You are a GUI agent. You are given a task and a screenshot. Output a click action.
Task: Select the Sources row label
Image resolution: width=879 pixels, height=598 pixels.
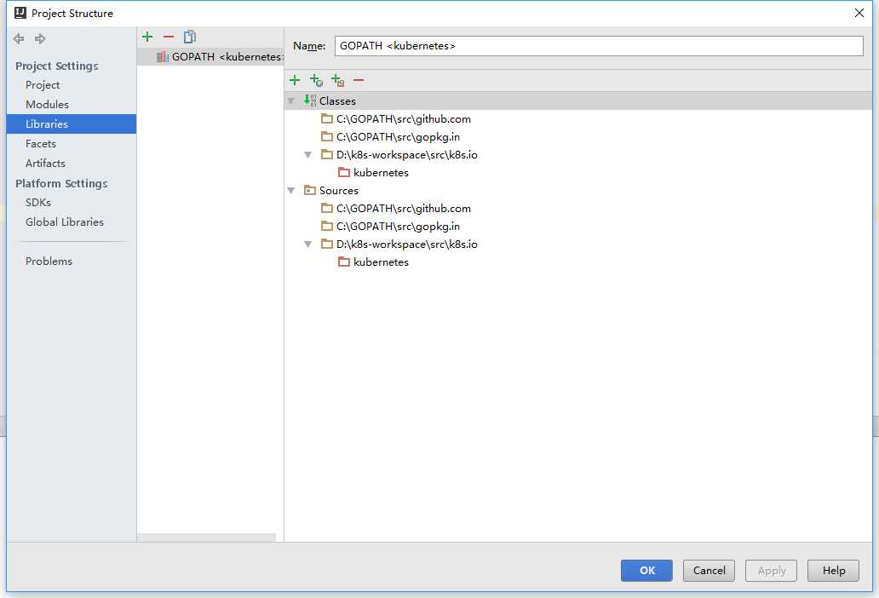click(x=339, y=191)
